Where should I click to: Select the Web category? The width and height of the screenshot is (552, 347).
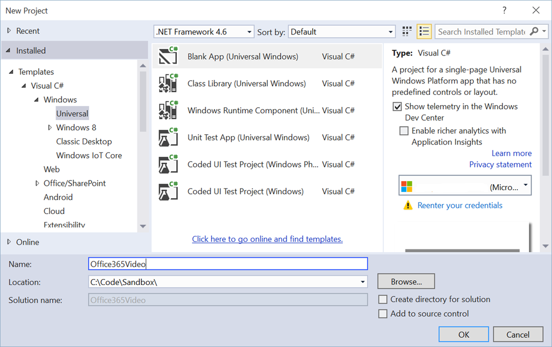pos(51,169)
